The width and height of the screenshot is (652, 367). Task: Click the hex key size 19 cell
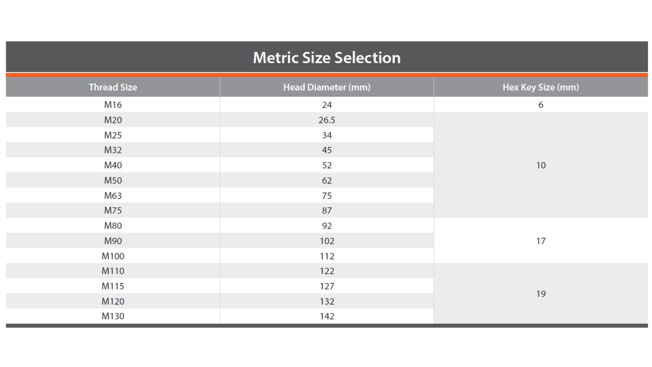[x=541, y=294]
